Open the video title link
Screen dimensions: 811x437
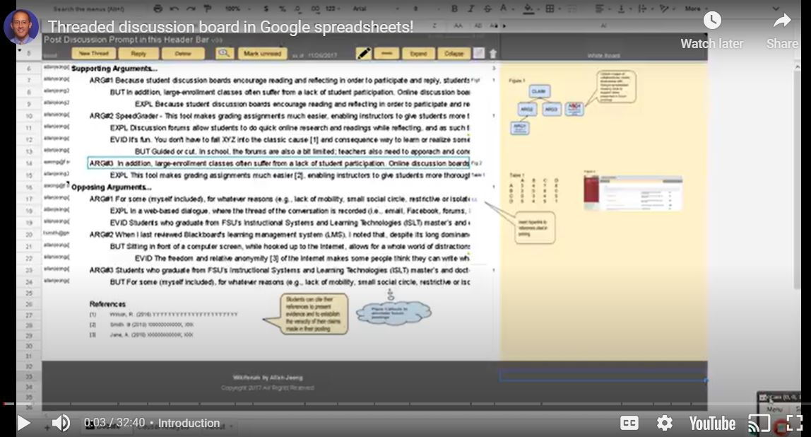click(x=230, y=27)
